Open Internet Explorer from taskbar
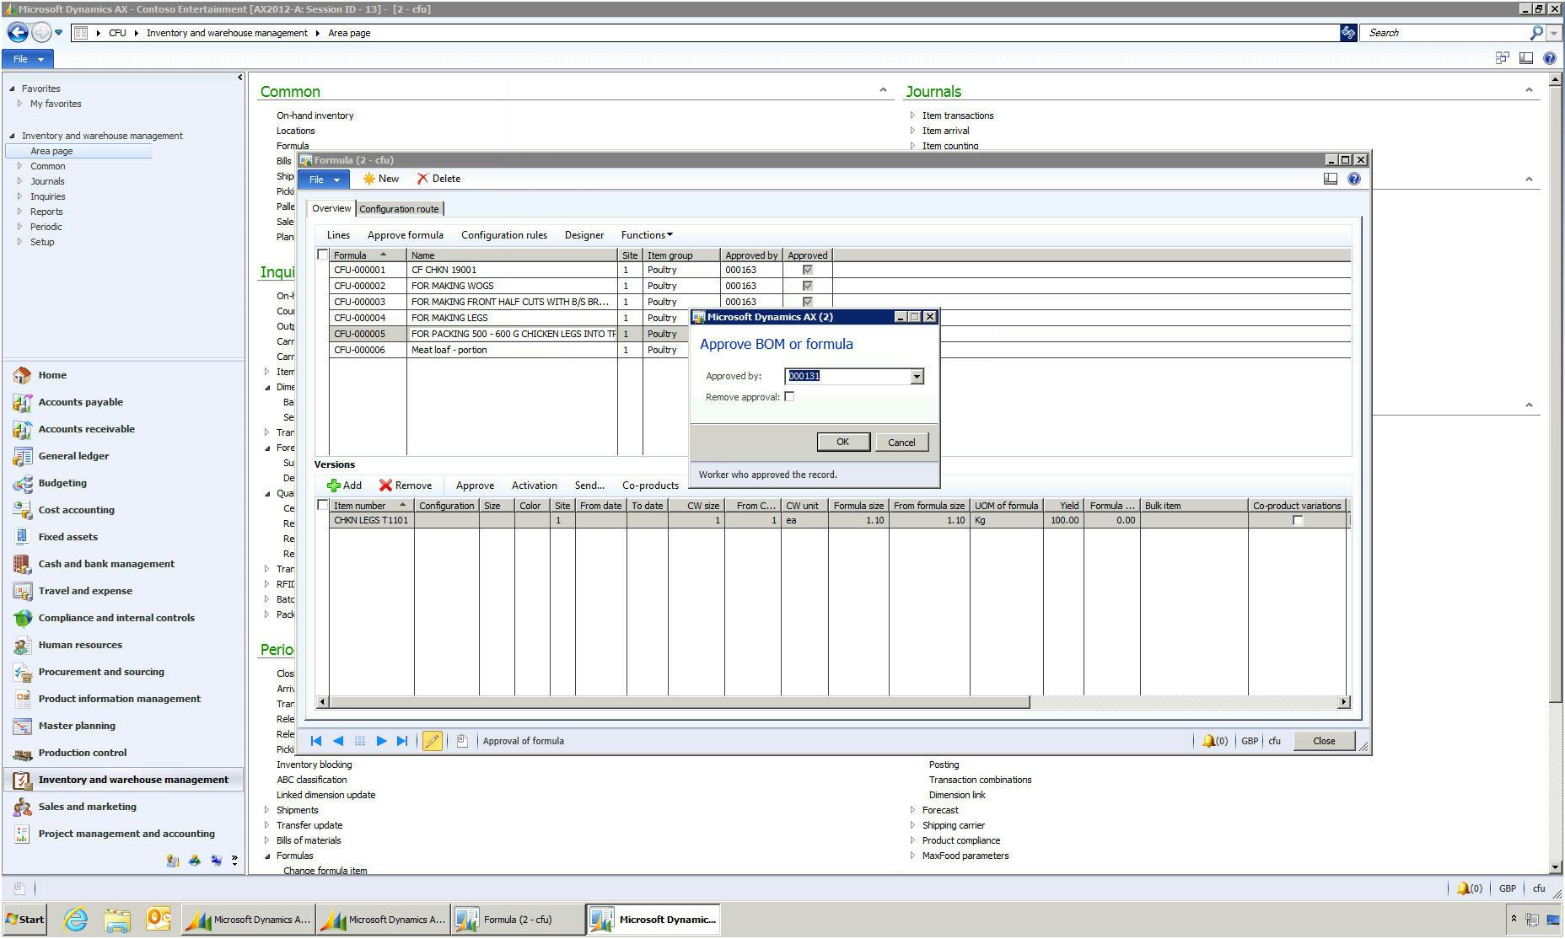Screen dimensions: 1565x939 pos(76,920)
